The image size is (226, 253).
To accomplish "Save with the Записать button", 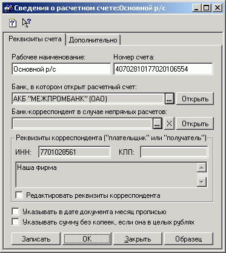I will [x=36, y=238].
